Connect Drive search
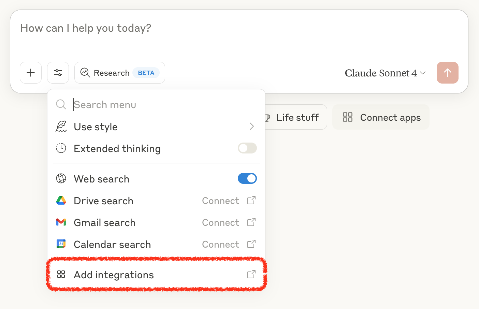 pos(221,201)
